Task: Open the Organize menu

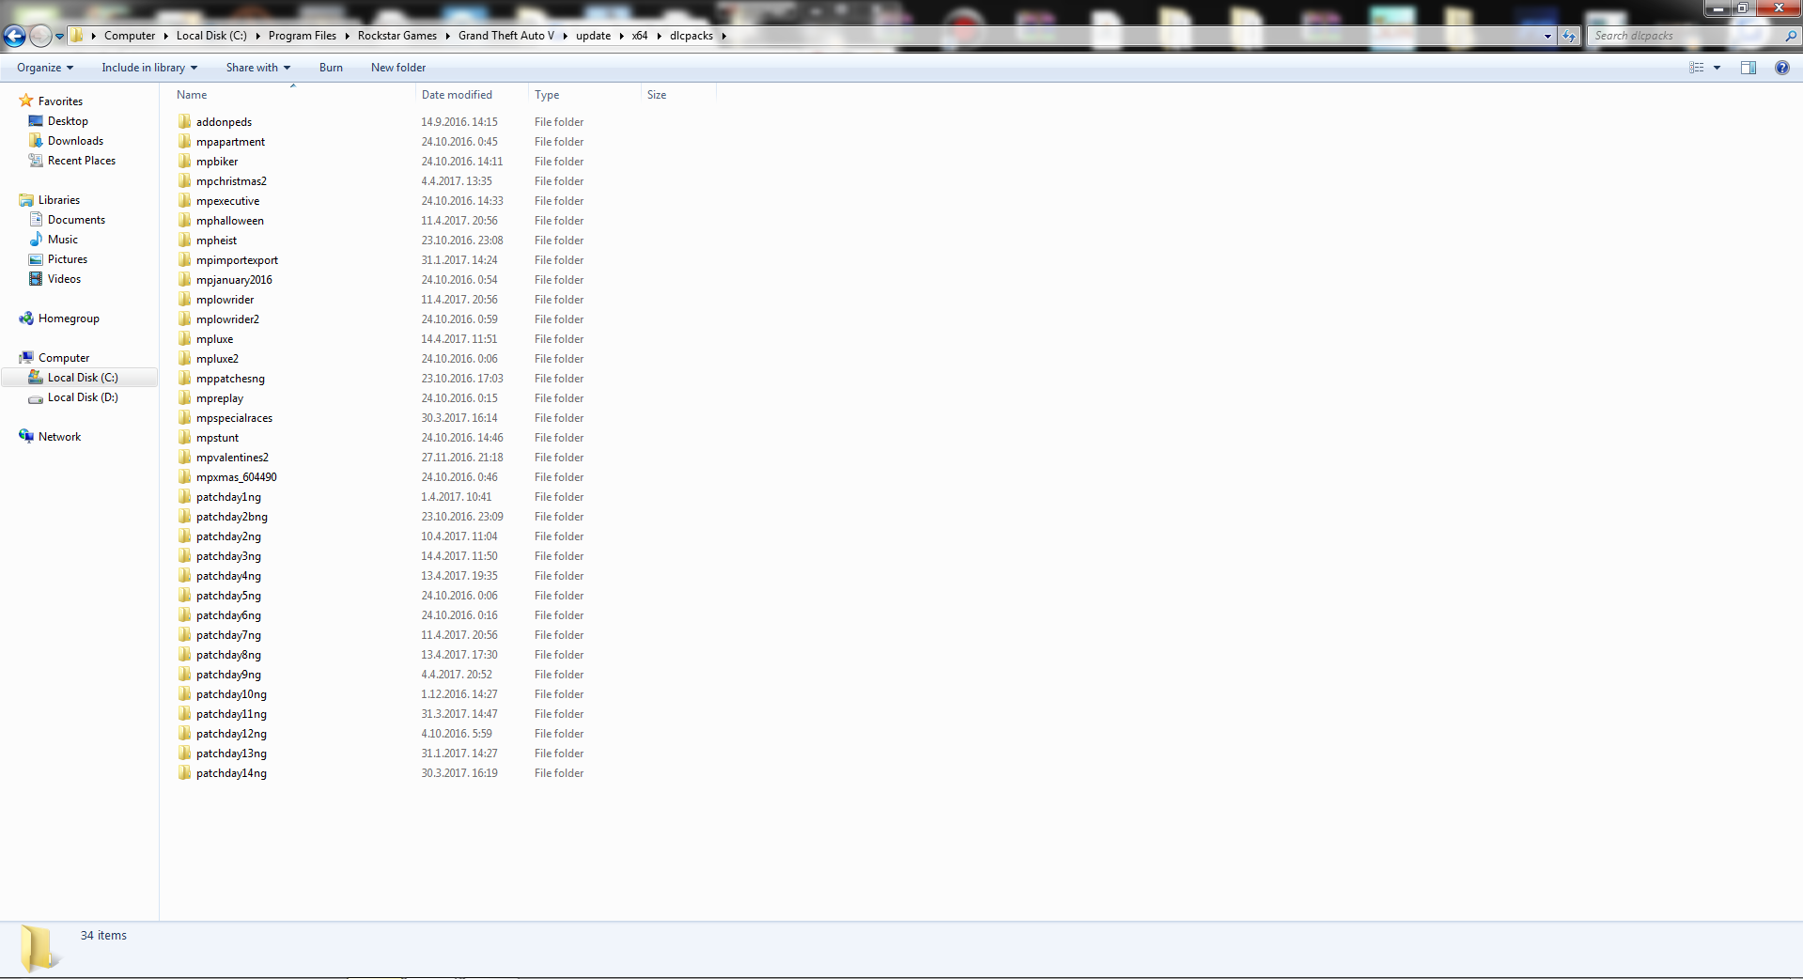Action: pyautogui.click(x=44, y=68)
